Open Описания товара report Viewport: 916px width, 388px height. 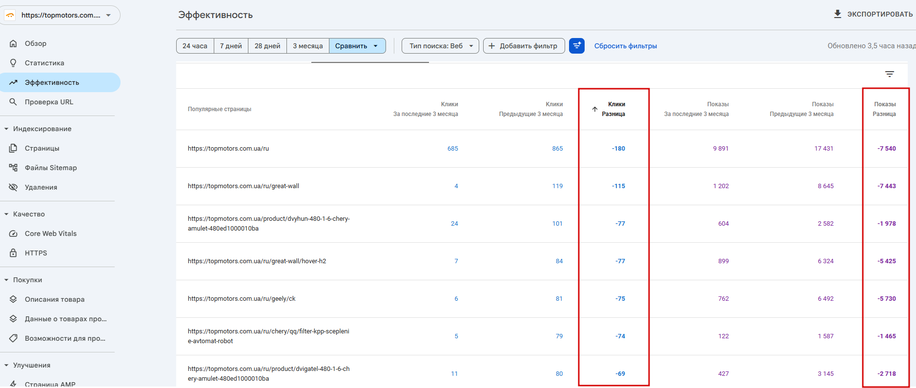point(55,299)
